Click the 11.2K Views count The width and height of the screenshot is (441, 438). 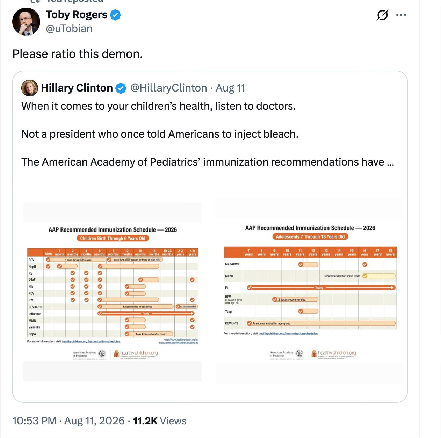click(x=160, y=421)
